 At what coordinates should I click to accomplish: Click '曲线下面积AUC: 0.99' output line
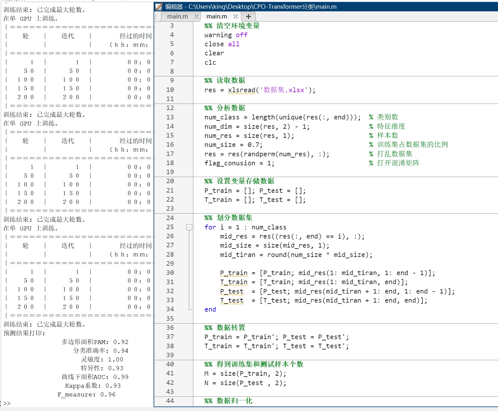[95, 377]
